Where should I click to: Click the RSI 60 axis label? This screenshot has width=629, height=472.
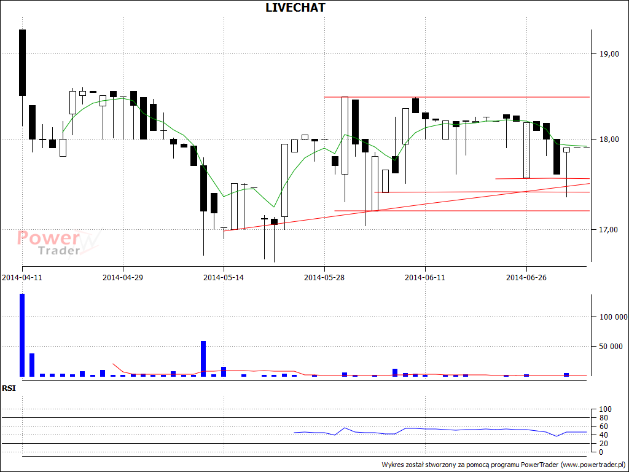605,427
